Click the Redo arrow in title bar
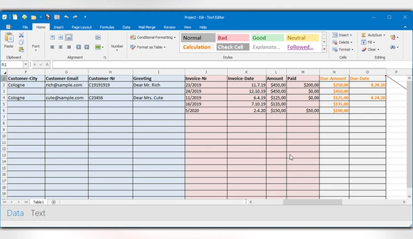The height and width of the screenshot is (239, 413). pyautogui.click(x=75, y=17)
